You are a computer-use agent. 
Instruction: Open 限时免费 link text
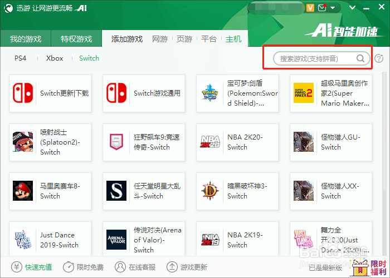pyautogui.click(x=90, y=267)
